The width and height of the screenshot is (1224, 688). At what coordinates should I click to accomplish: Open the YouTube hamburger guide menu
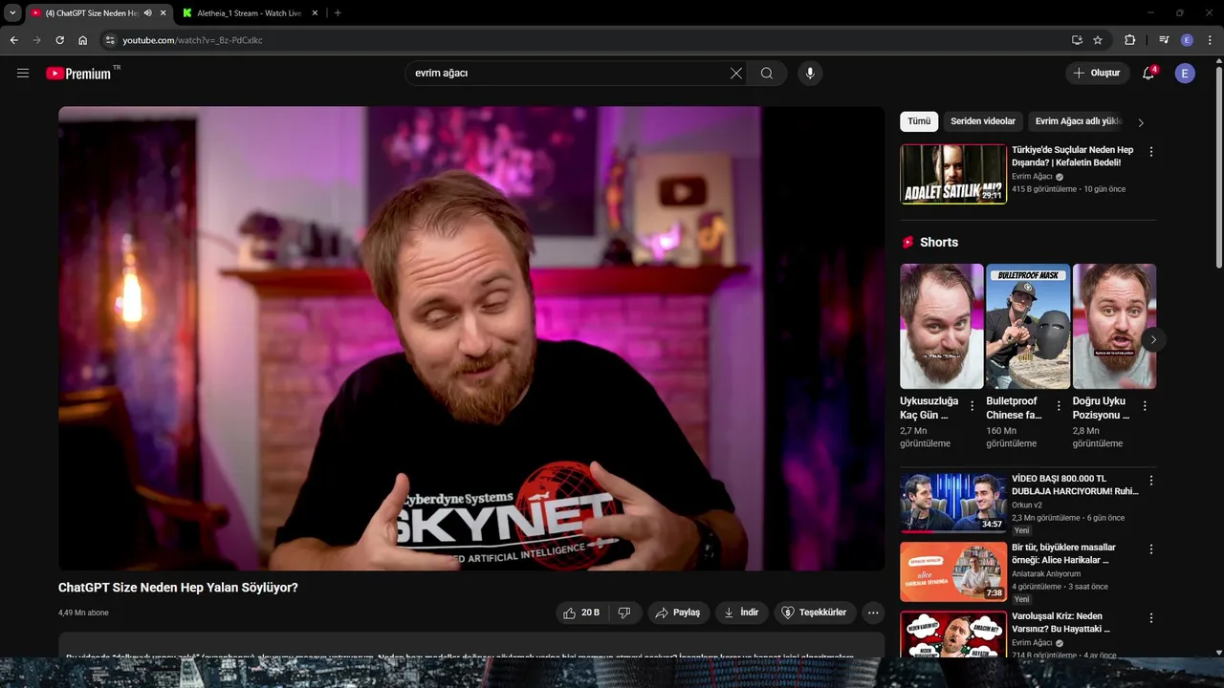[23, 73]
